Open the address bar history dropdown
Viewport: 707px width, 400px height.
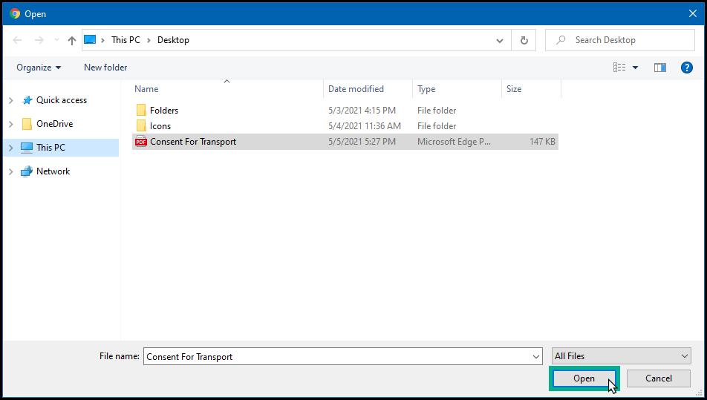[x=501, y=40]
